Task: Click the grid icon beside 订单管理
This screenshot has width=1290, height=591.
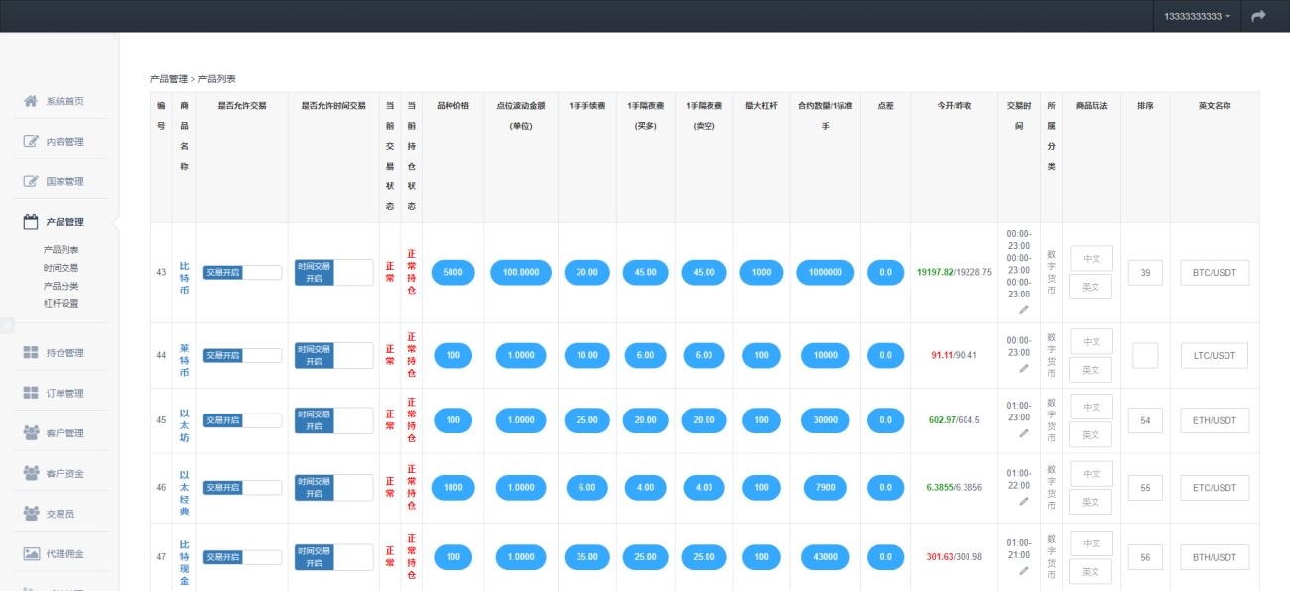Action: pos(31,393)
